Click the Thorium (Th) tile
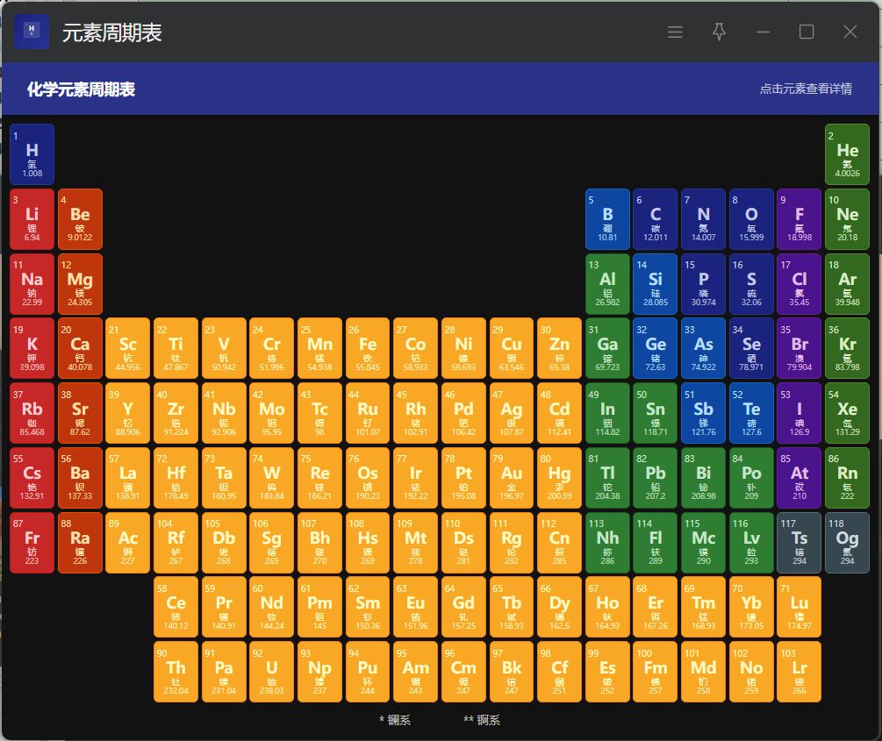This screenshot has width=882, height=741. (176, 672)
